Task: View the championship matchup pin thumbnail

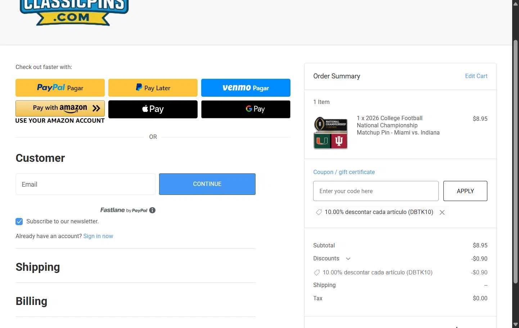Action: click(331, 133)
